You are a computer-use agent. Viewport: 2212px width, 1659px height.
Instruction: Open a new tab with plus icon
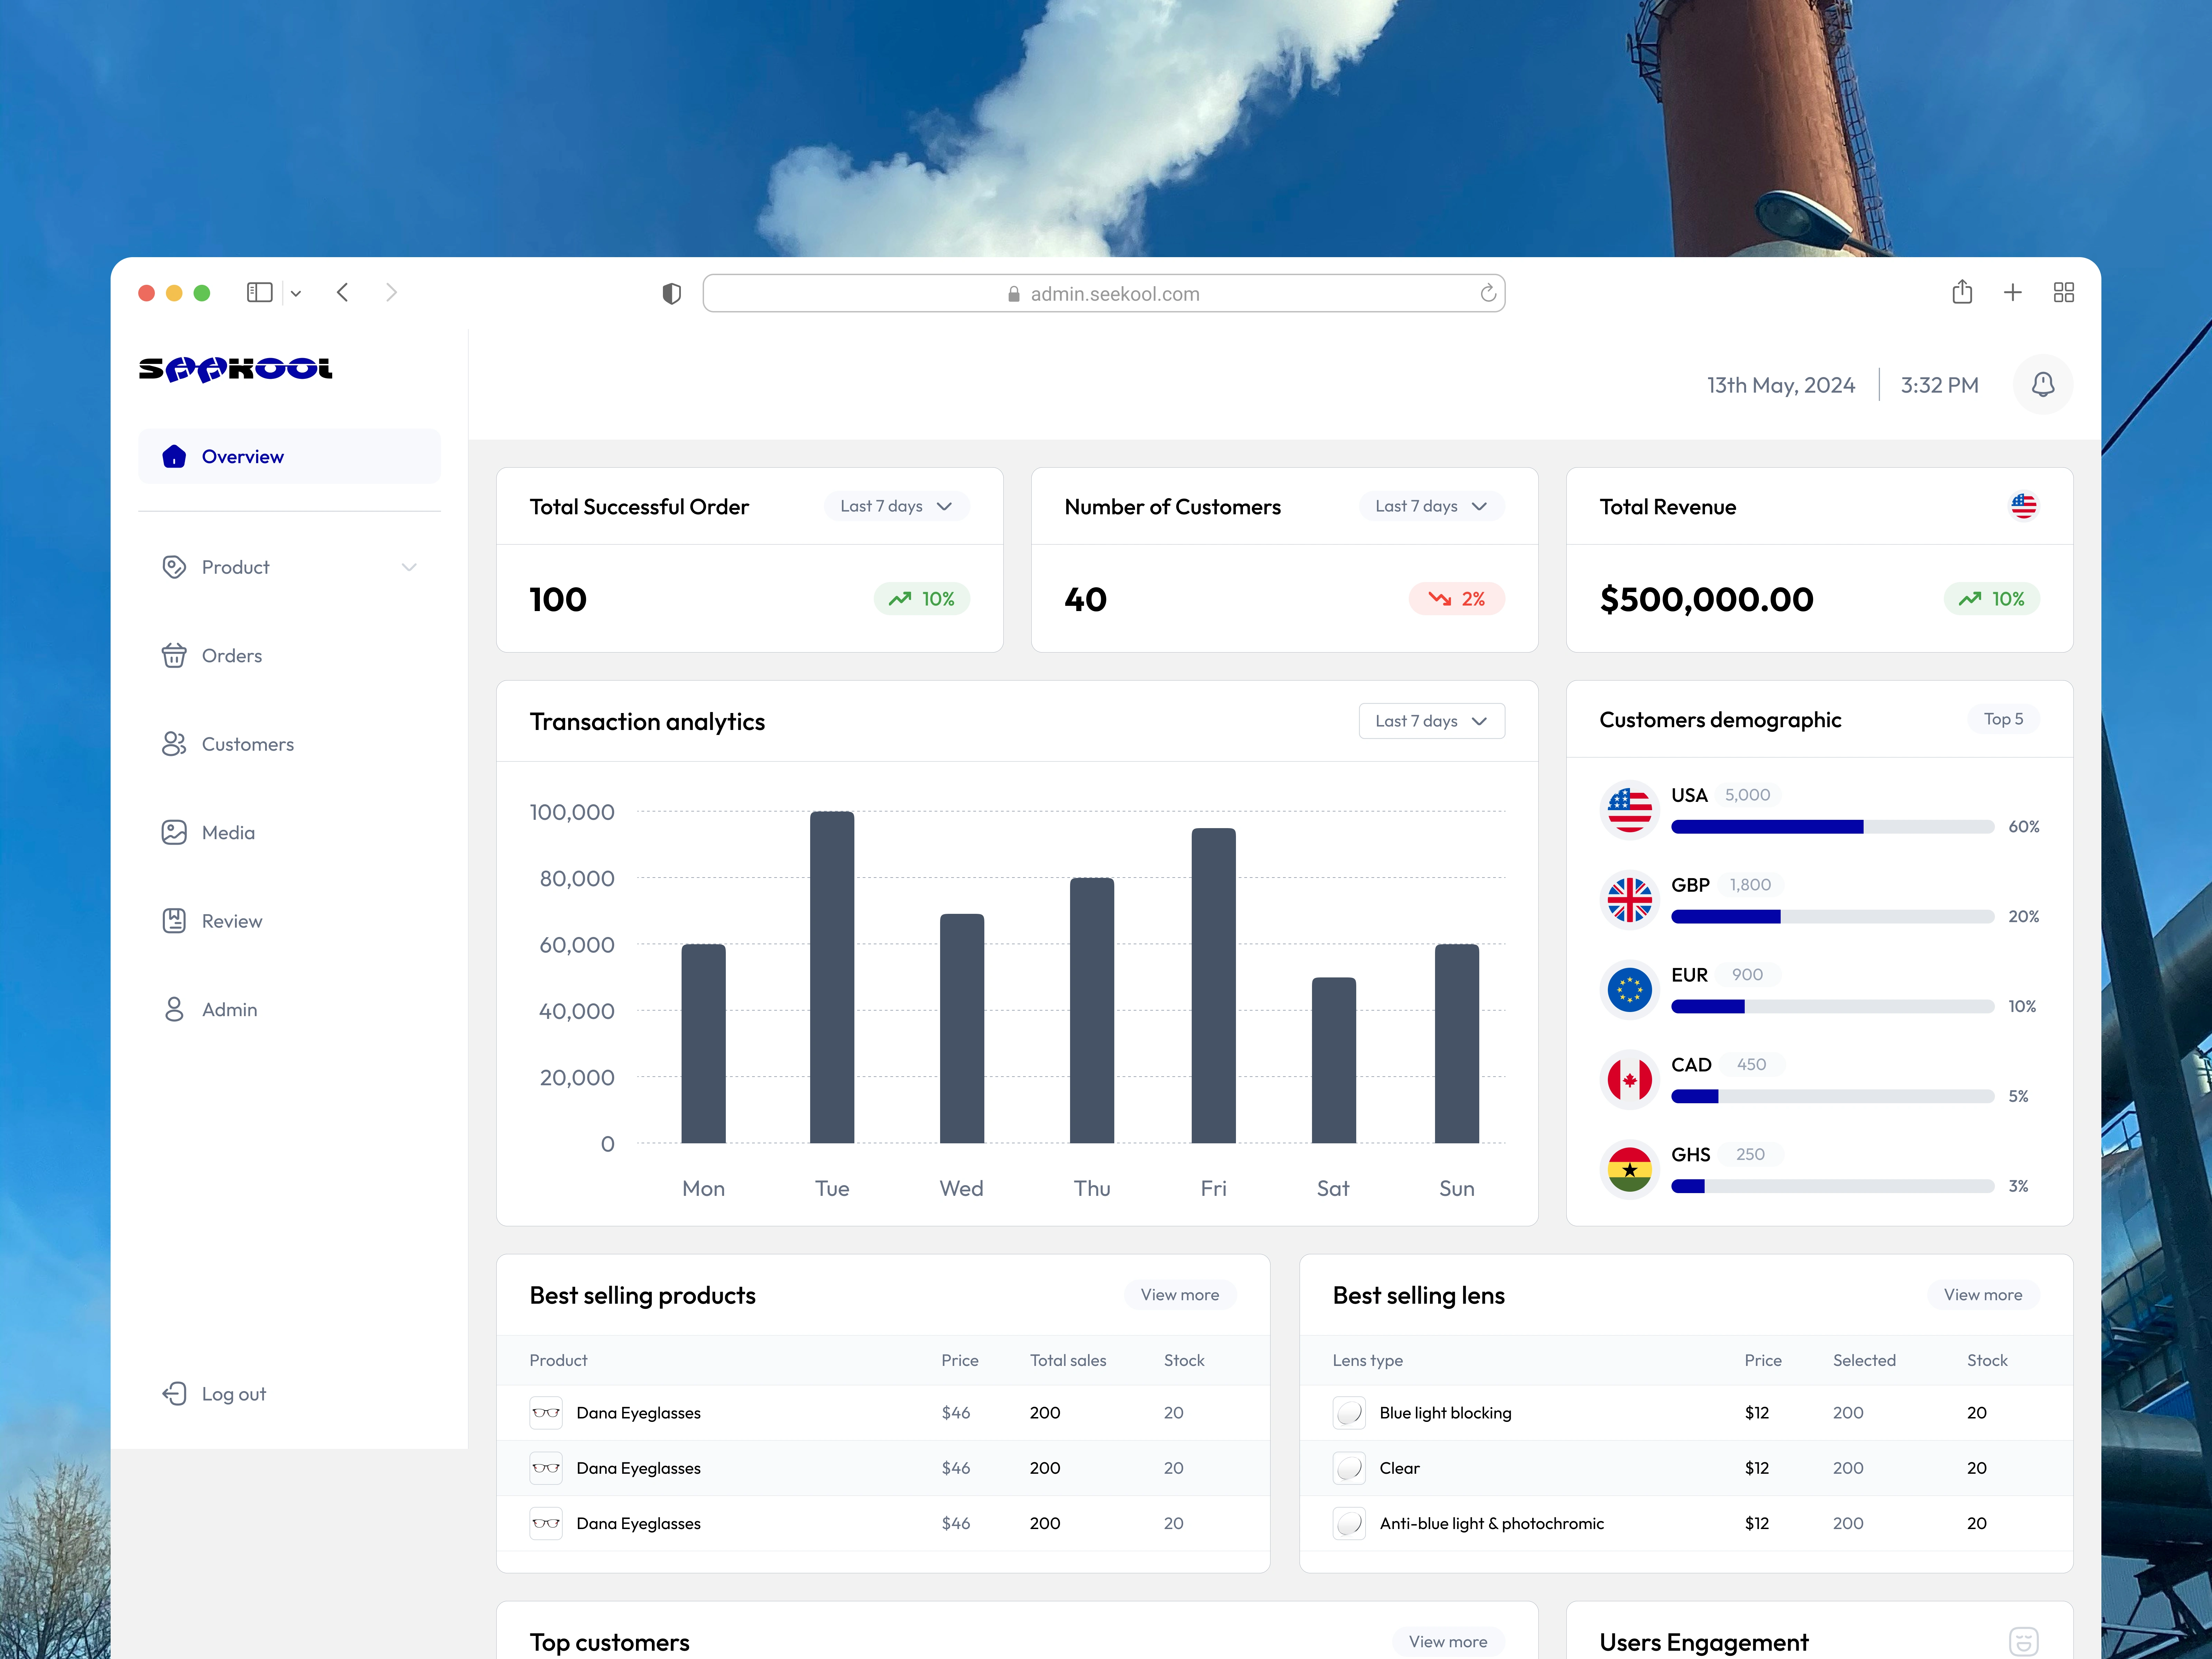(x=2013, y=292)
